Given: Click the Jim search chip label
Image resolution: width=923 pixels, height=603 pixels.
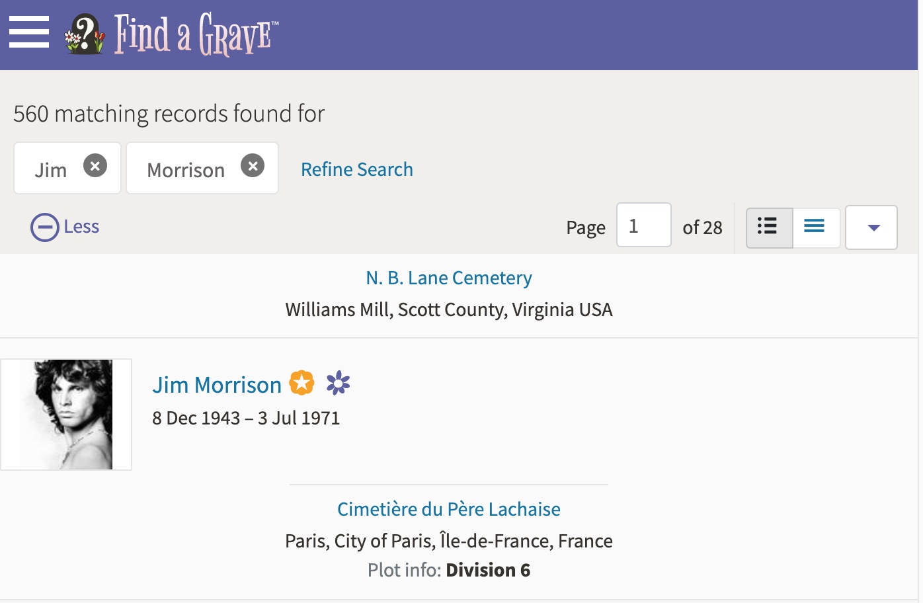Looking at the screenshot, I should point(51,170).
